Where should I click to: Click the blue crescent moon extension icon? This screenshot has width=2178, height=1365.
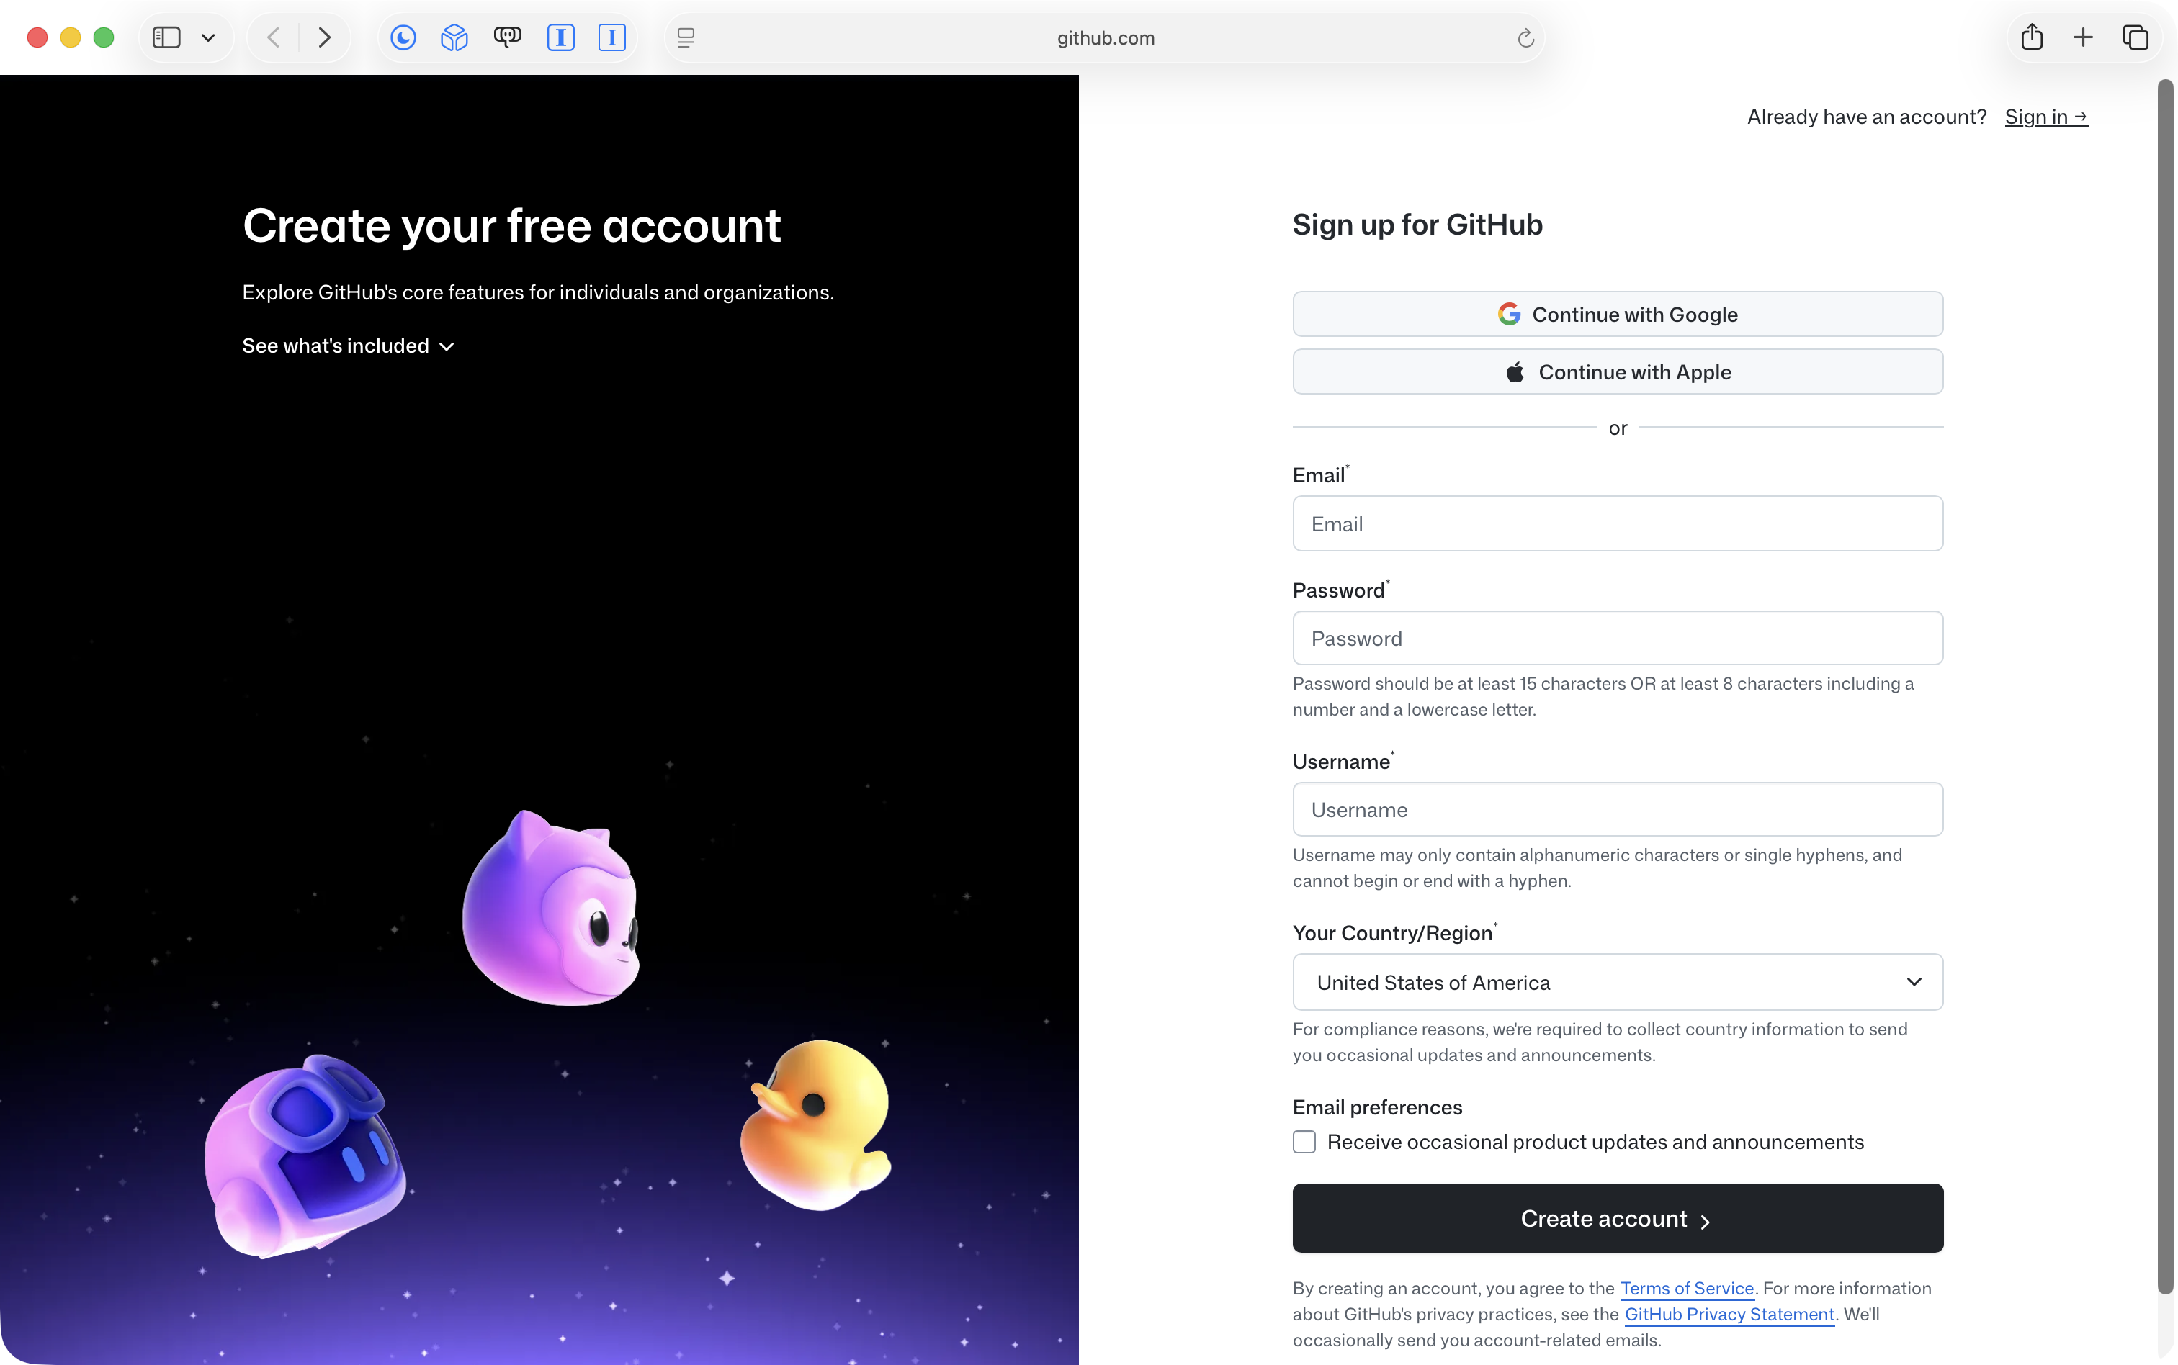[x=403, y=38]
